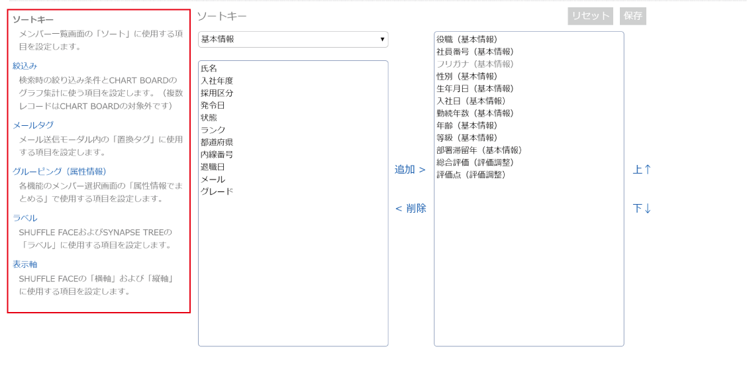Select the ソートキー menu item
The width and height of the screenshot is (747, 365).
pyautogui.click(x=33, y=20)
